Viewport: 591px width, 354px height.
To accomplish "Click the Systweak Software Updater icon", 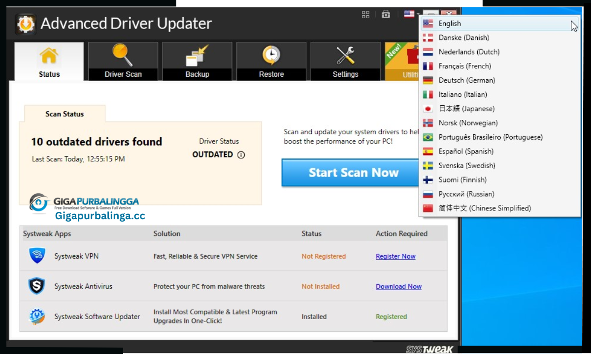I will pos(37,317).
